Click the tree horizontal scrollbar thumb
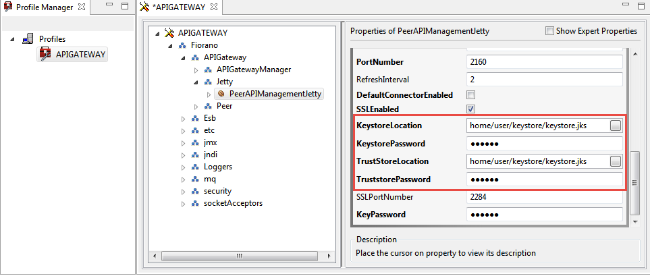The image size is (650, 276). [240, 256]
